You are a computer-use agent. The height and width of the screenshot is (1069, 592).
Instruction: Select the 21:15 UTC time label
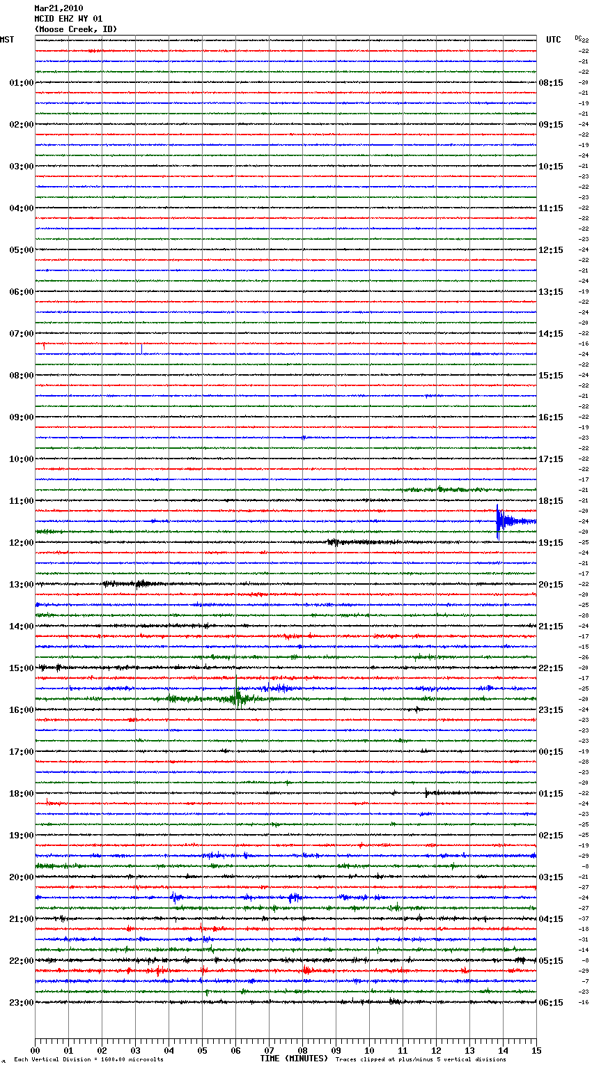[551, 626]
